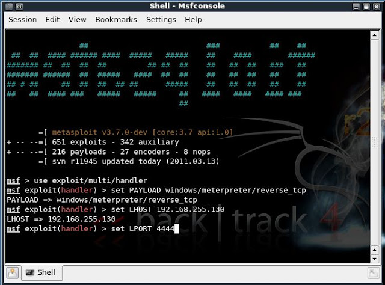Image resolution: width=385 pixels, height=285 pixels.
Task: Open the Edit menu
Action: click(52, 20)
